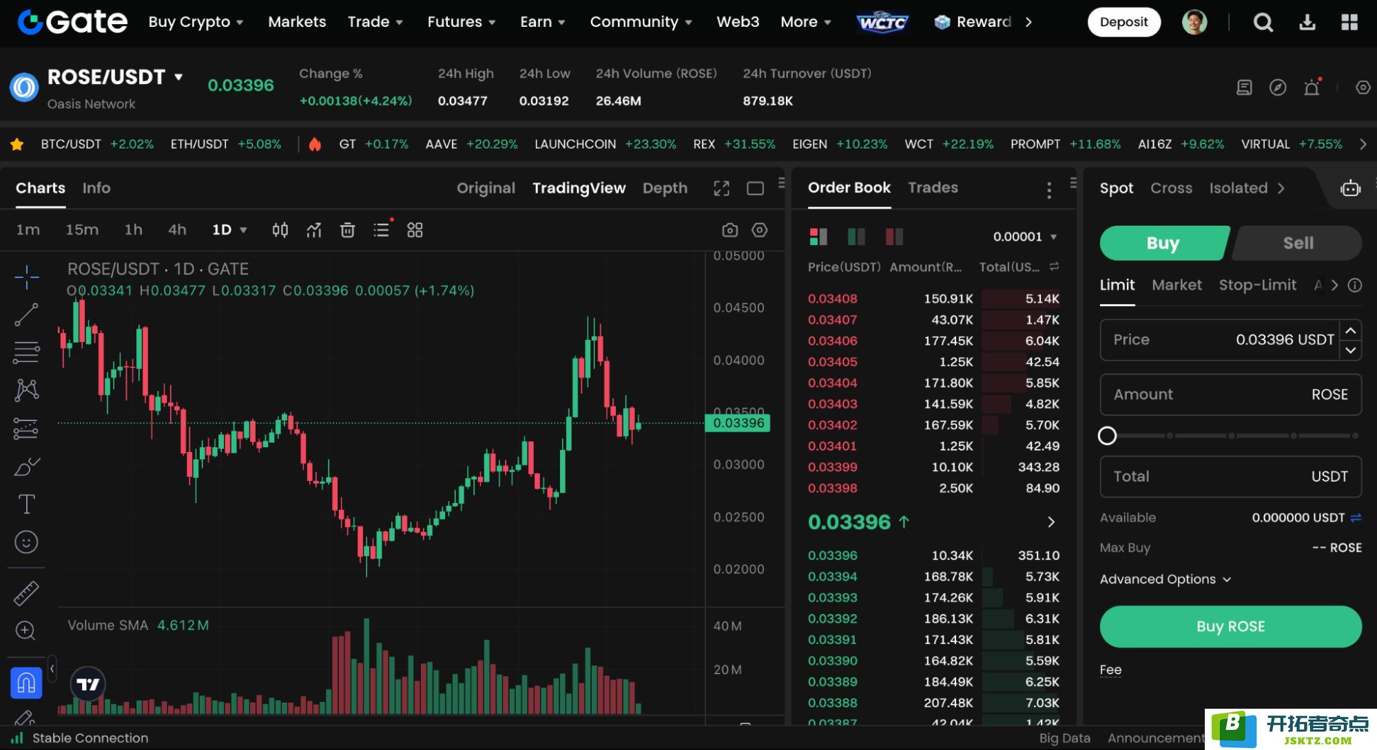
Task: Switch to the Sell side toggle
Action: click(1298, 243)
